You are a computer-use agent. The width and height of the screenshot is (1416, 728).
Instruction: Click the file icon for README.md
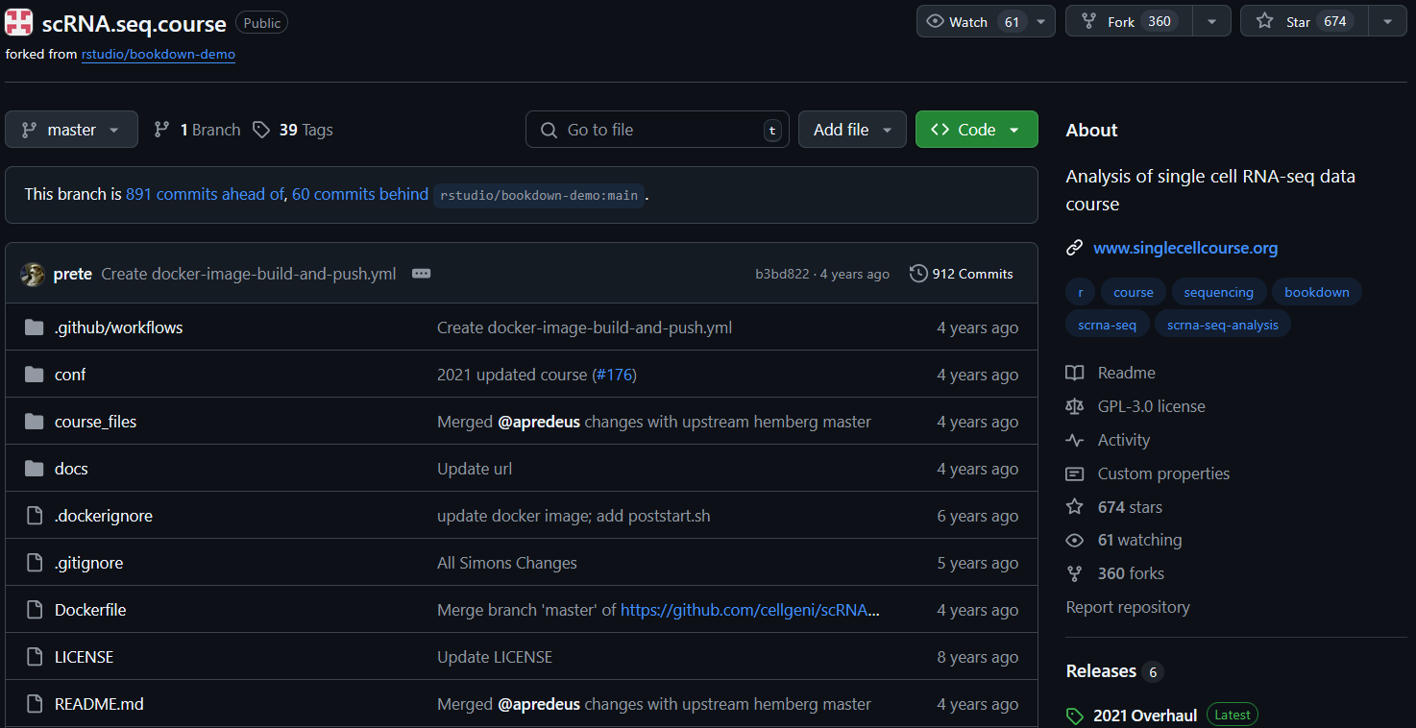pos(35,704)
